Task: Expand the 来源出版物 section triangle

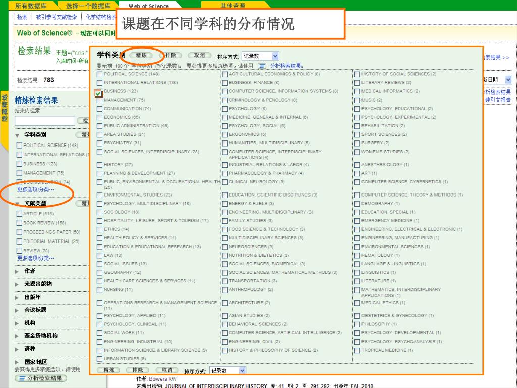Action: [x=18, y=284]
